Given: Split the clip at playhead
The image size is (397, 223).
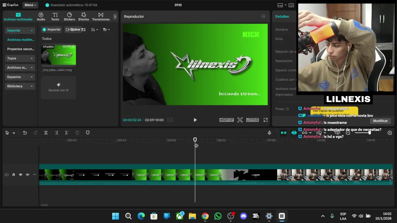Looking at the screenshot, I should tap(46, 133).
